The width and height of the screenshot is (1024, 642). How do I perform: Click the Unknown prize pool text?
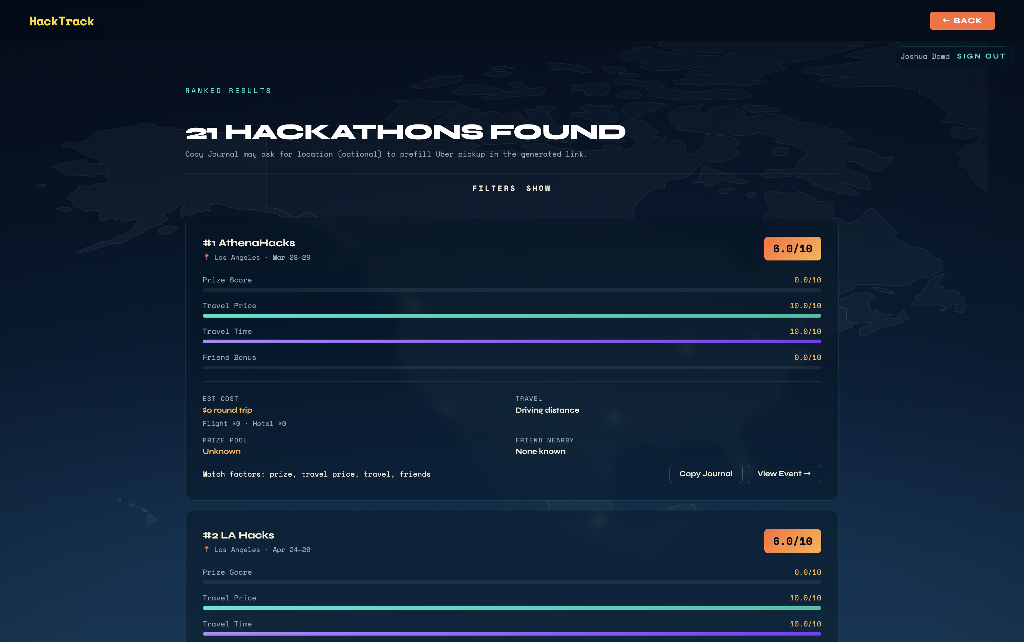(x=221, y=451)
